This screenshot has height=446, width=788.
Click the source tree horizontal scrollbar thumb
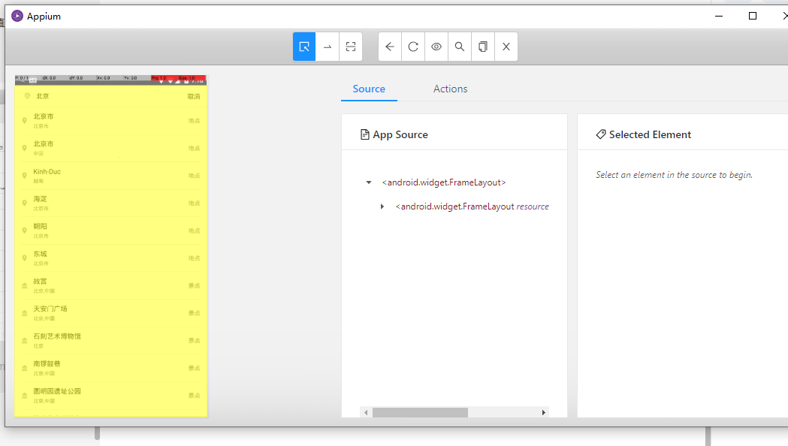420,412
